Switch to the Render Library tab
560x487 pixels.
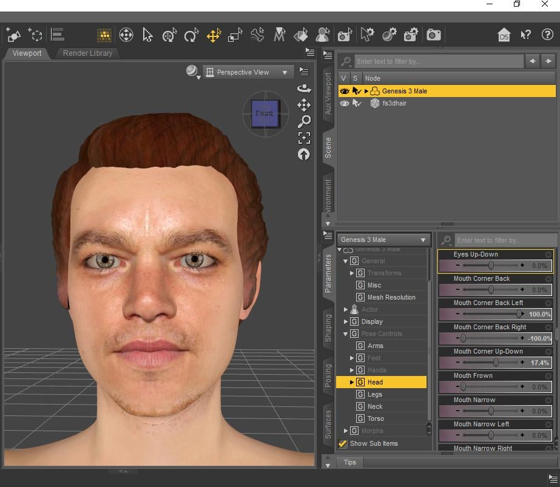[x=87, y=53]
